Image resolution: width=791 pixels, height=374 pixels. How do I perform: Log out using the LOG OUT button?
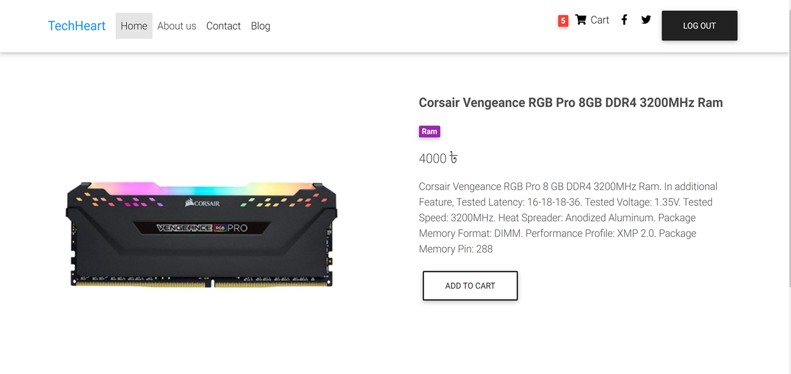click(x=699, y=25)
